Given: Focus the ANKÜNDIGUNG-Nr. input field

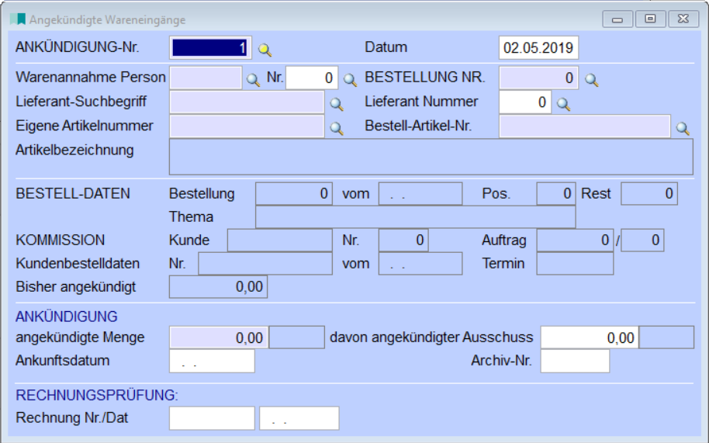Looking at the screenshot, I should (210, 47).
